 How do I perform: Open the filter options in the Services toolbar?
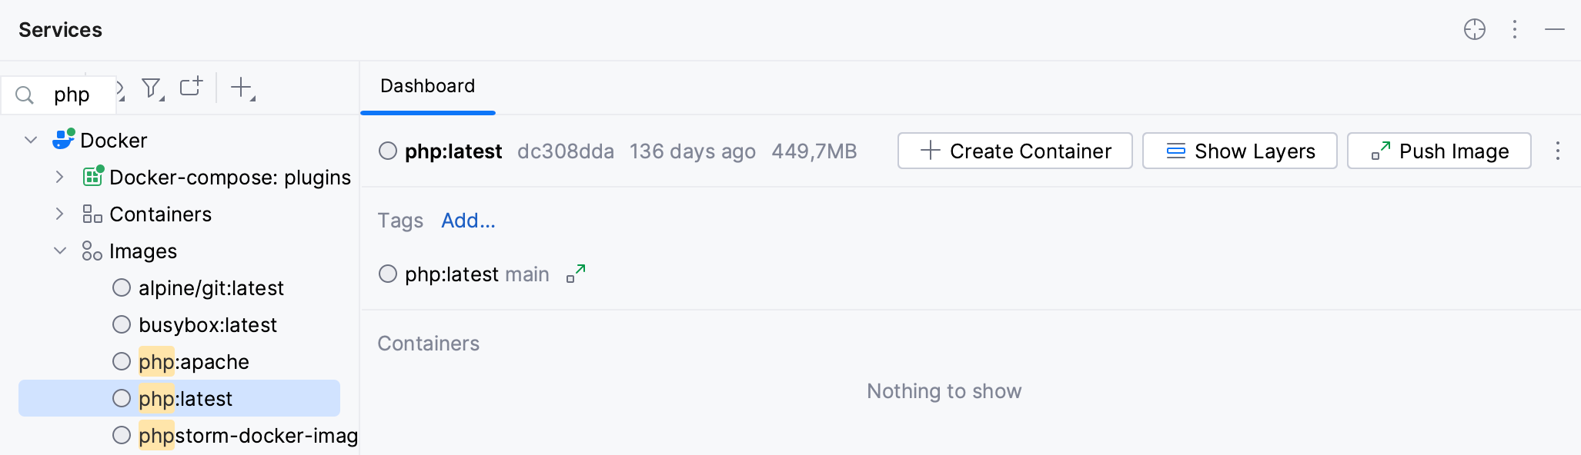151,88
